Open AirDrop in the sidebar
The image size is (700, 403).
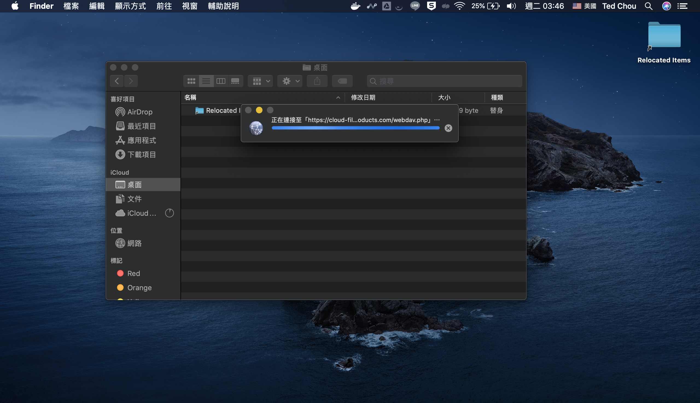(139, 112)
